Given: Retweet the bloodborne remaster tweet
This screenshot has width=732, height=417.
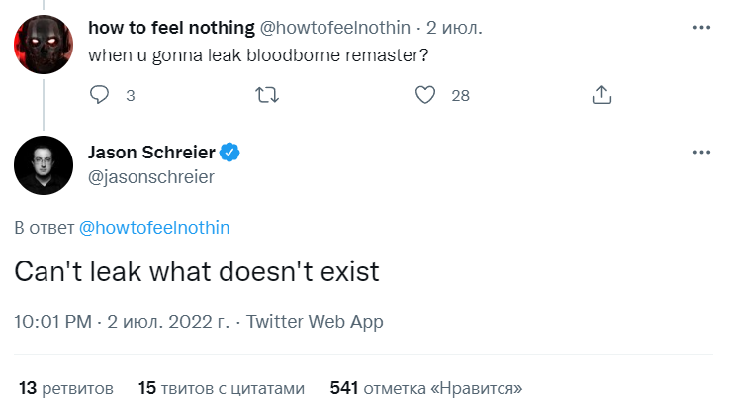Looking at the screenshot, I should tap(267, 95).
